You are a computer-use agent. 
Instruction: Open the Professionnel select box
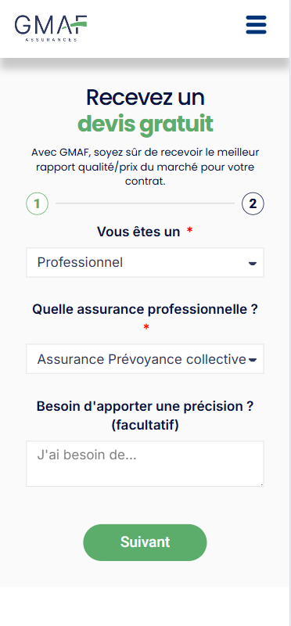(145, 263)
